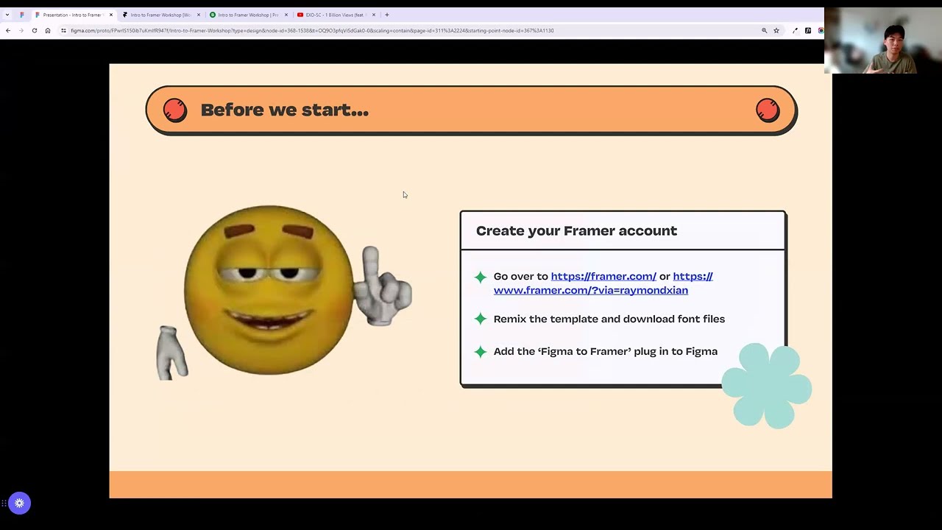Go forward to the next page
Image resolution: width=942 pixels, height=530 pixels.
(21, 30)
